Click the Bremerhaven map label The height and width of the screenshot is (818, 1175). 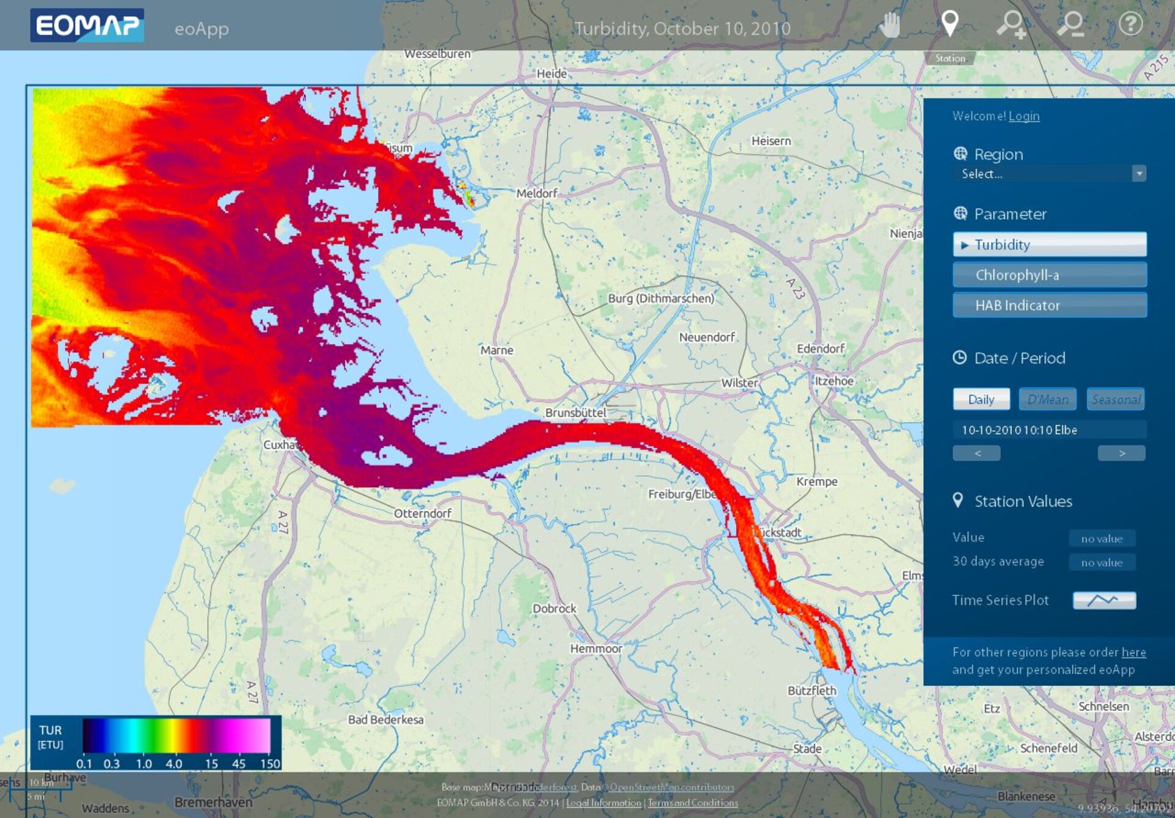[213, 802]
